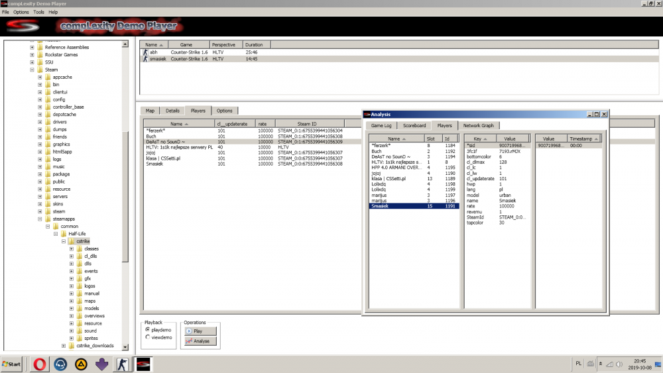This screenshot has height=373, width=663.
Task: Click the folder tree scroll up arrow
Action: 125,44
